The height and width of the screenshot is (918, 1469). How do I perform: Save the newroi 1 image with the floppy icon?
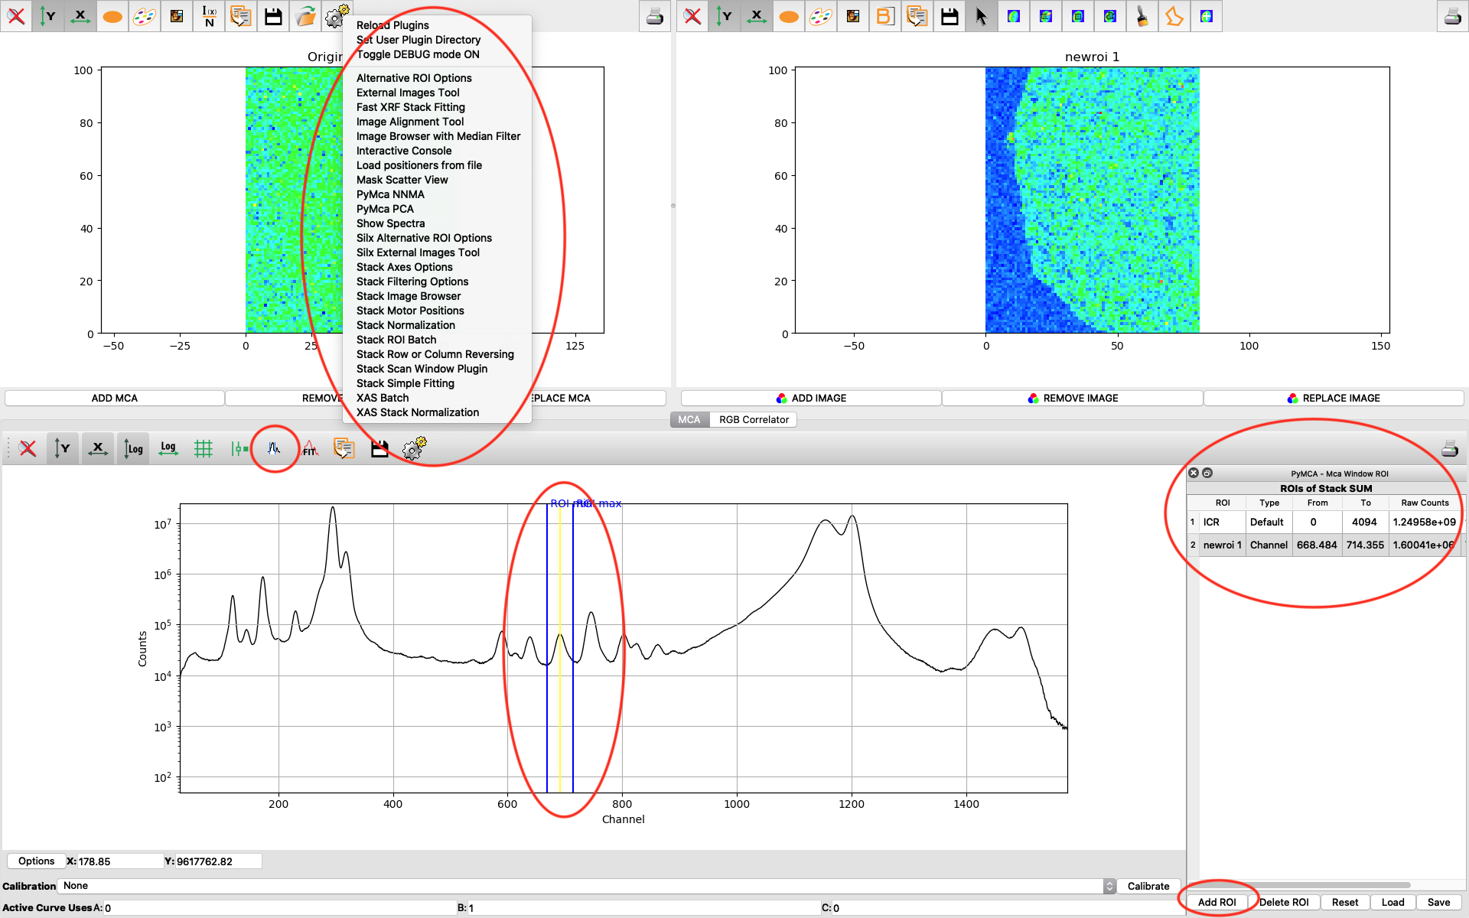click(x=949, y=16)
